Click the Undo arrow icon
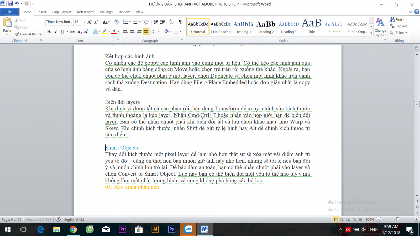Screen dimensions: 420x236 [17, 3]
